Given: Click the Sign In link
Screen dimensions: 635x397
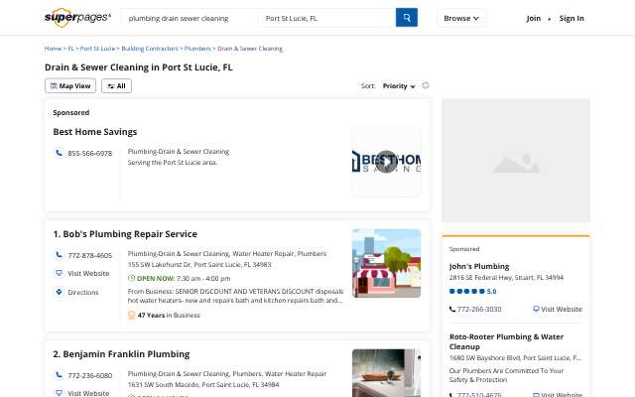Looking at the screenshot, I should [571, 18].
